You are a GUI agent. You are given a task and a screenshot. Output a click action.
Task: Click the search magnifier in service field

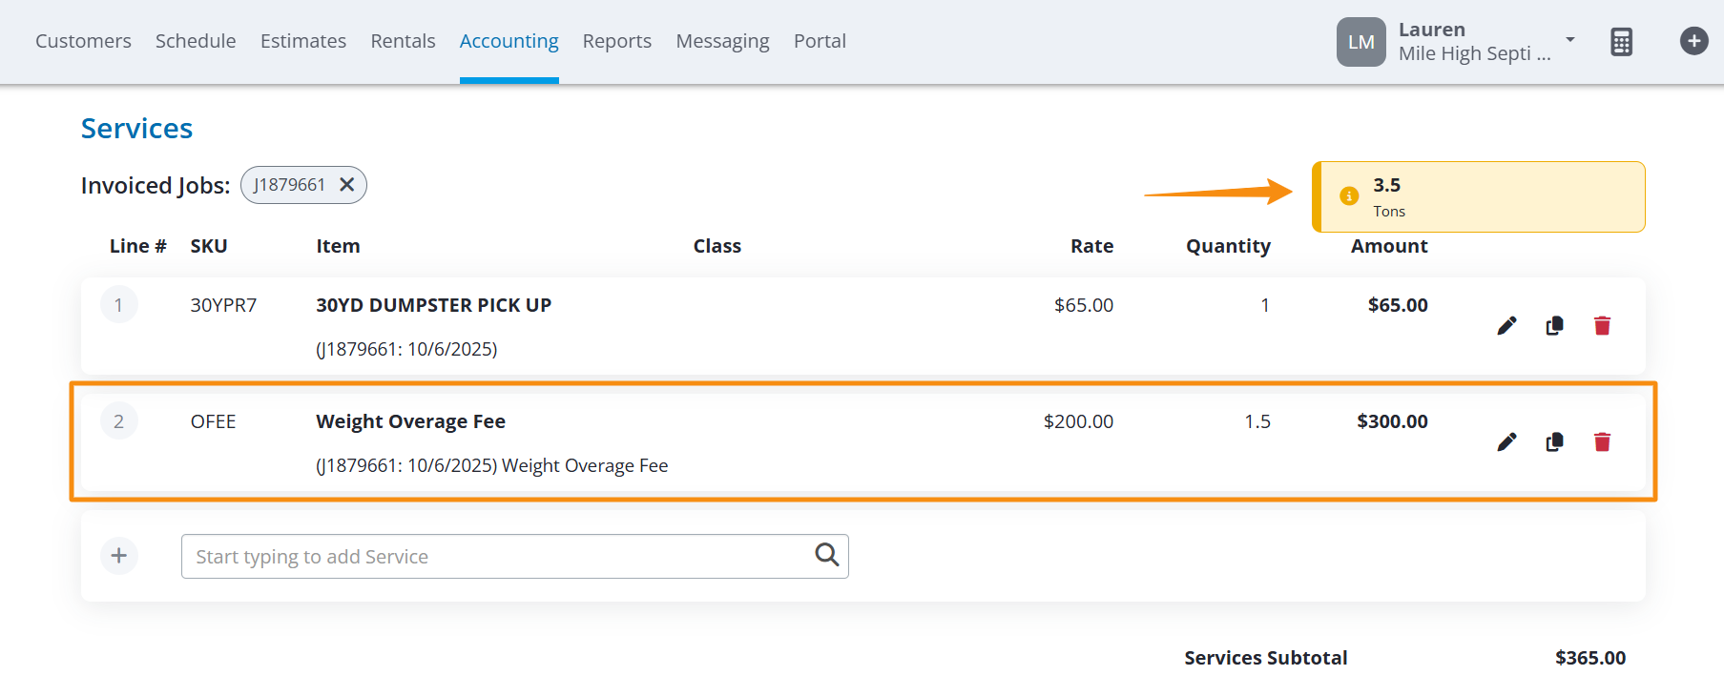[x=827, y=555]
